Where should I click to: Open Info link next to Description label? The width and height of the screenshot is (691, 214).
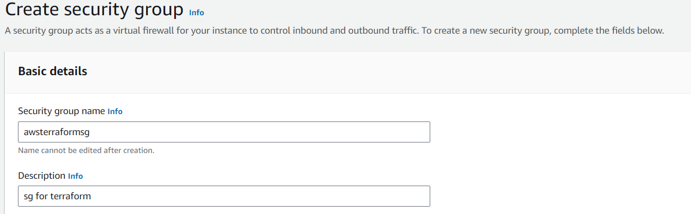tap(75, 176)
